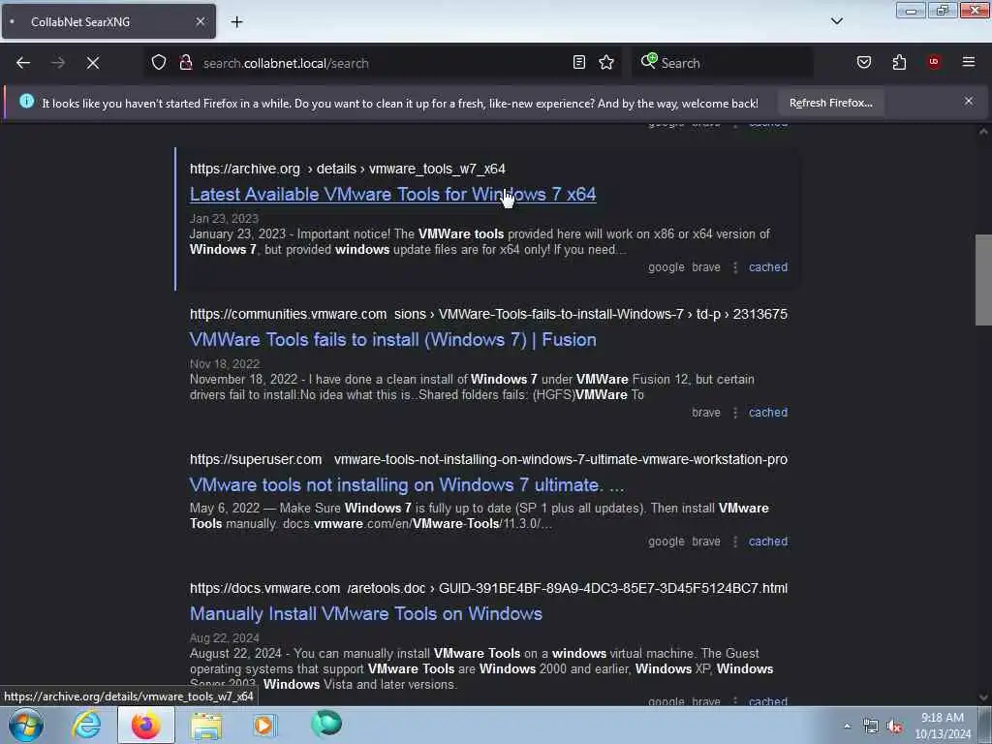Image resolution: width=992 pixels, height=744 pixels.
Task: Show hidden system tray icons
Action: [x=847, y=727]
